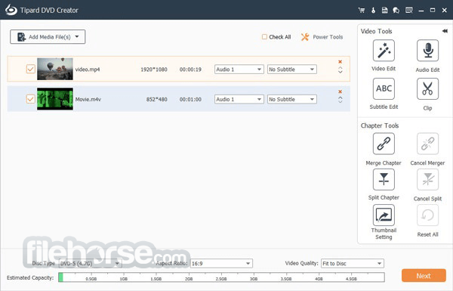Click the Cancel Split icon

(427, 179)
